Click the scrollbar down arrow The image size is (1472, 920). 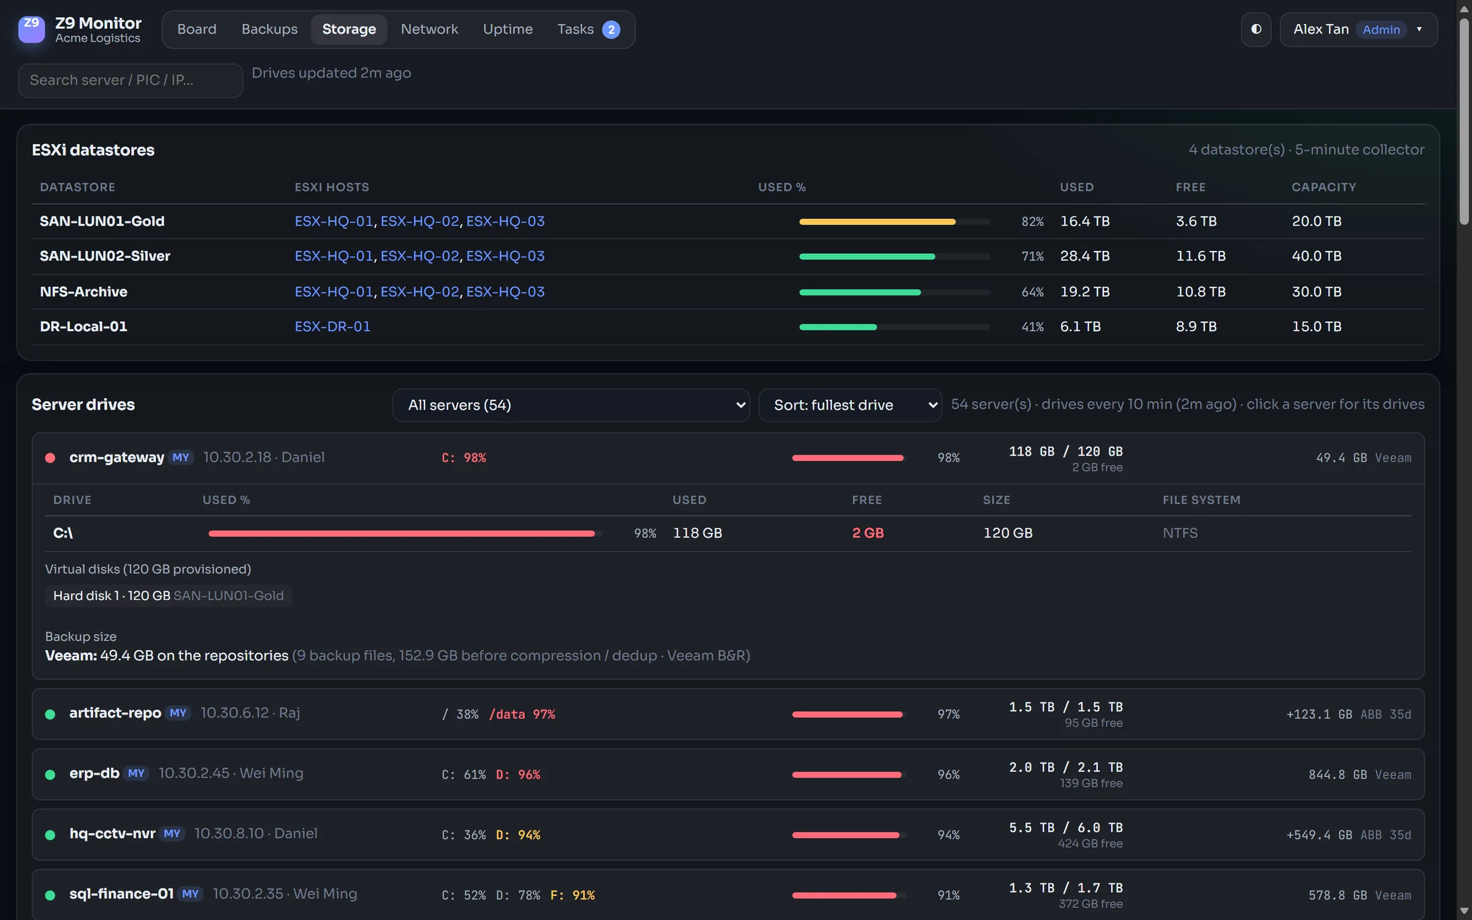tap(1464, 911)
